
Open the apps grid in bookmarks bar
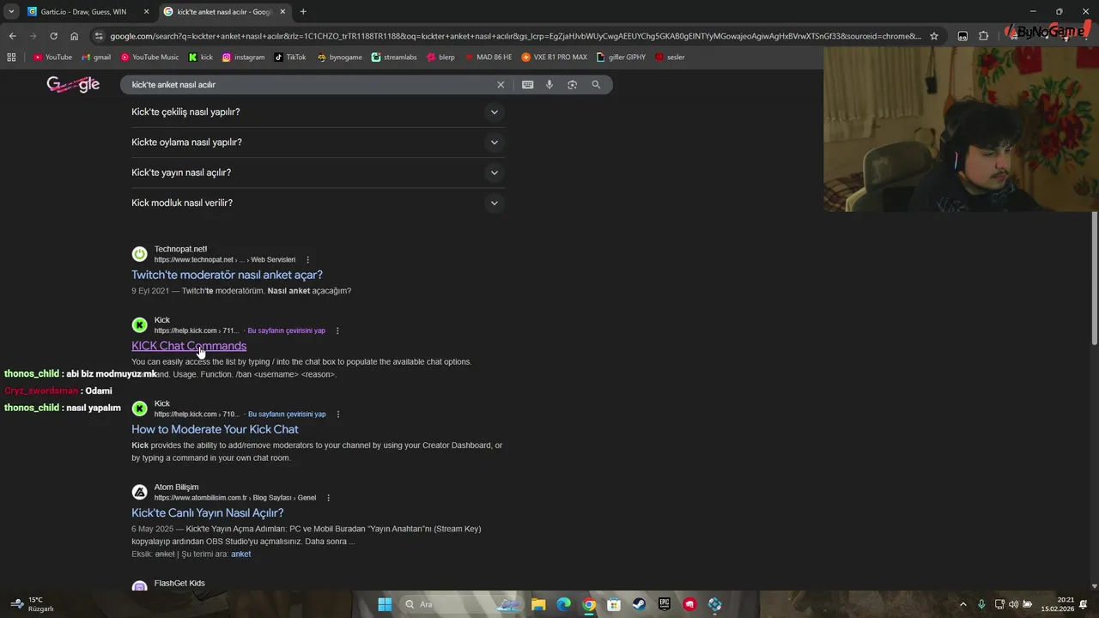coord(11,58)
